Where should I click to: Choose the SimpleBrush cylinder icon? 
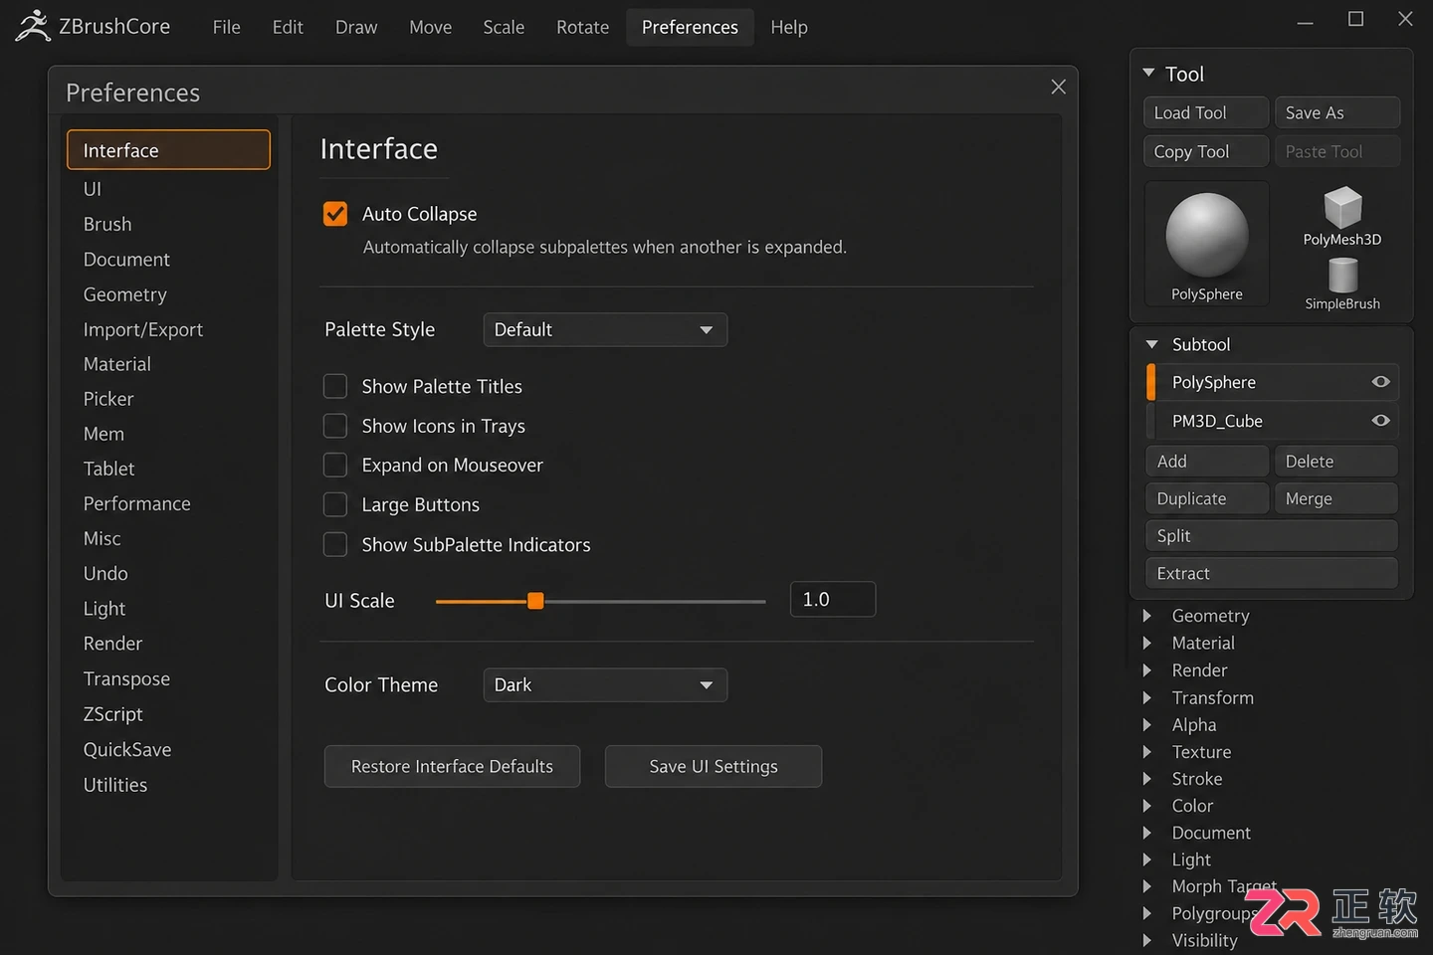1342,275
